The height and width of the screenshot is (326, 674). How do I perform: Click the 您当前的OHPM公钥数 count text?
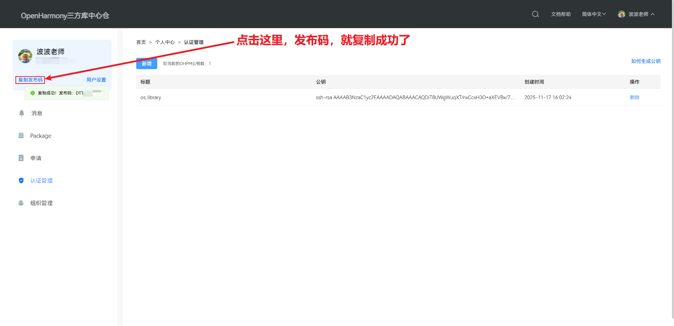tap(187, 64)
